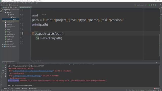
Task: Collapse all icon in Project panel header
Action: [x=13, y=7]
